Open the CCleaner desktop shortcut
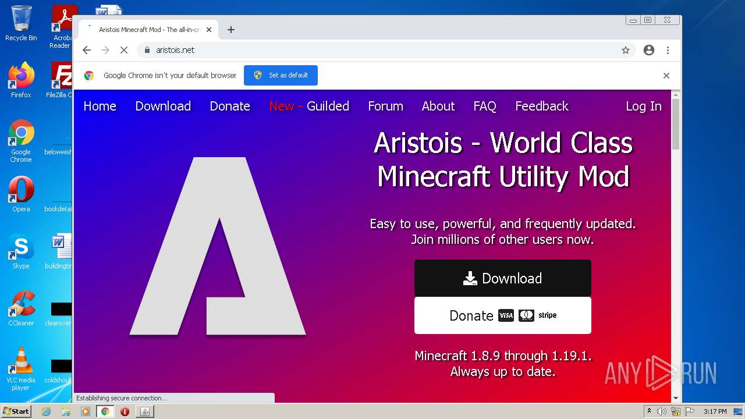The image size is (745, 419). click(x=21, y=308)
